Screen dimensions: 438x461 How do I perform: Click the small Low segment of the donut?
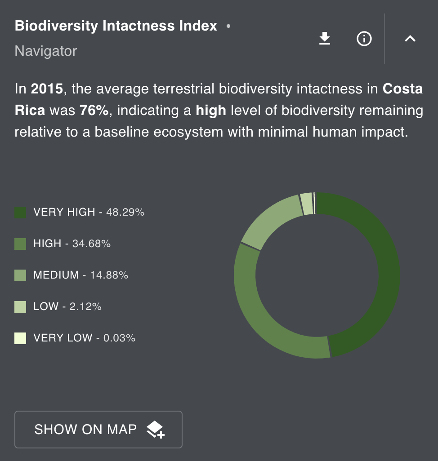pos(307,204)
